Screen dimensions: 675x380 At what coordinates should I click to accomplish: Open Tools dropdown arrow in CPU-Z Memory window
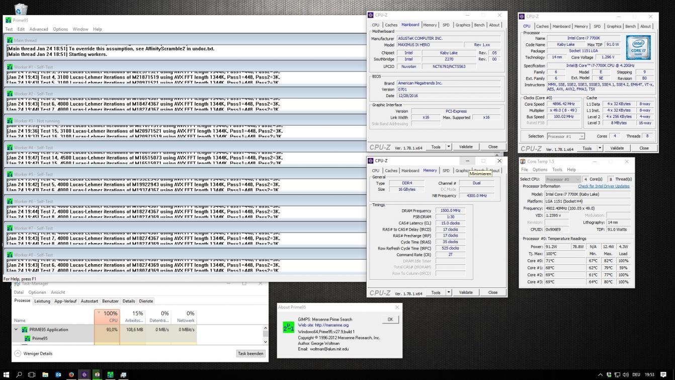click(x=449, y=292)
